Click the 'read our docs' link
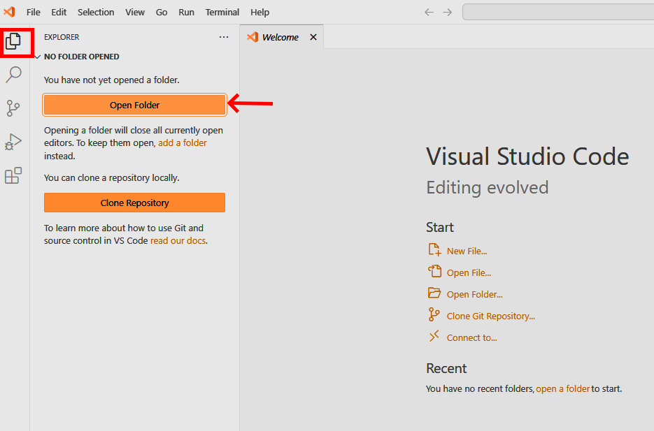 178,240
